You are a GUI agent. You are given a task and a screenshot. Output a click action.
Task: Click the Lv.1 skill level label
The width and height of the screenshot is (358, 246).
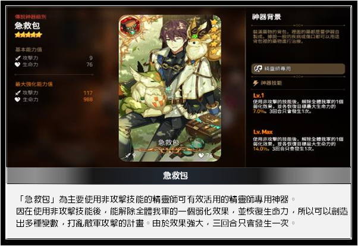pos(259,95)
